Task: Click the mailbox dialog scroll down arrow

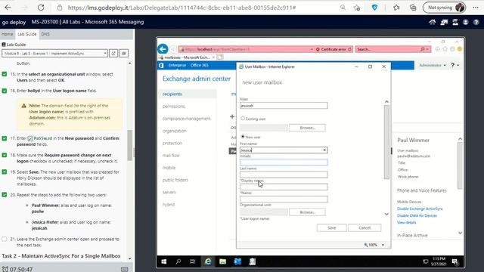Action: coord(386,214)
